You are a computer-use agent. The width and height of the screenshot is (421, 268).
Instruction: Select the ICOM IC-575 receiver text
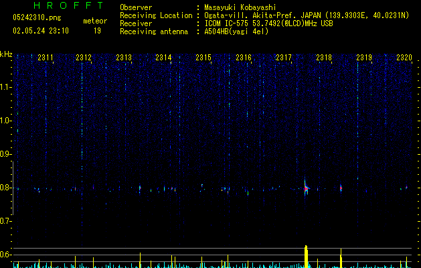[x=269, y=23]
